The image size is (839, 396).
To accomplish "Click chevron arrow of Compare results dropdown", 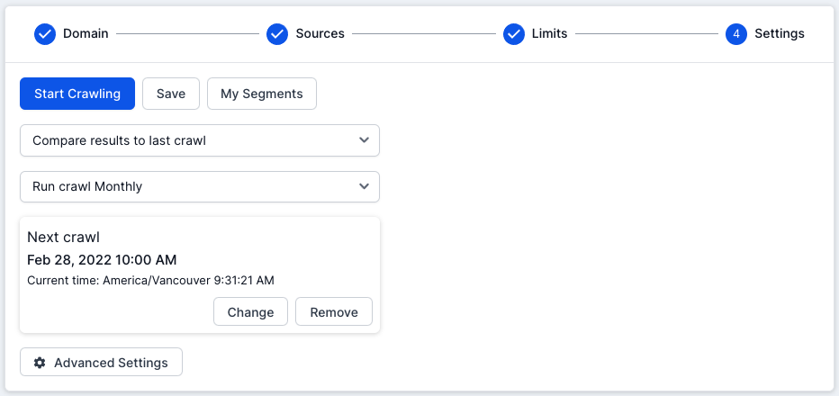I will pyautogui.click(x=364, y=140).
